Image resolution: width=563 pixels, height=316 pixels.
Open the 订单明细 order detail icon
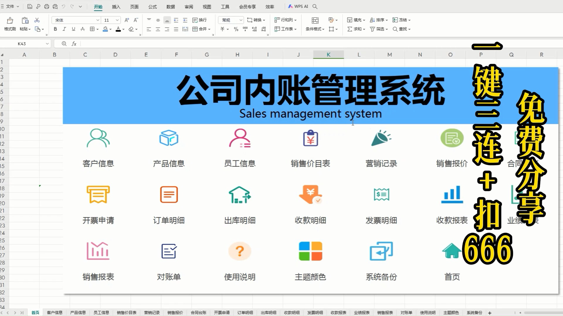tap(169, 194)
